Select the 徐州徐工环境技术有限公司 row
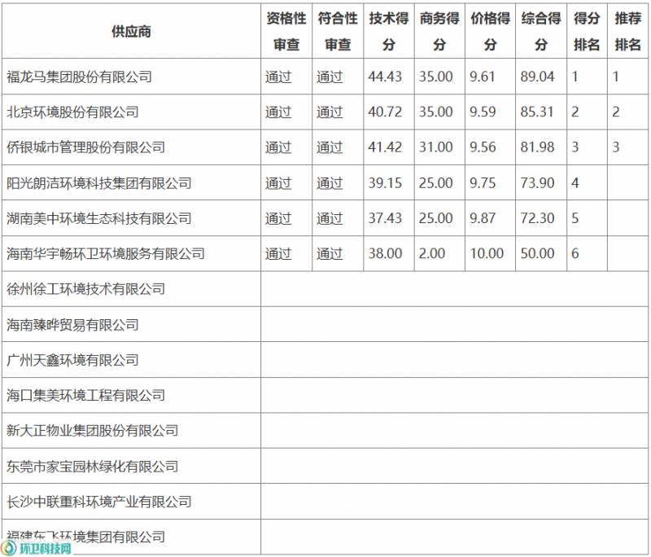Image resolution: width=651 pixels, height=557 pixels. click(x=85, y=289)
